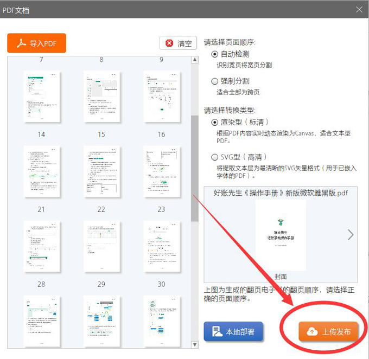Advance preview with the right chevron arrow
Screen dimensions: 369x359
[350, 234]
